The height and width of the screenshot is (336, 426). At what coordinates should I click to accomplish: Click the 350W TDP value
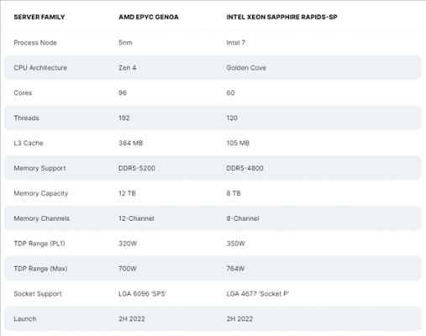[235, 244]
